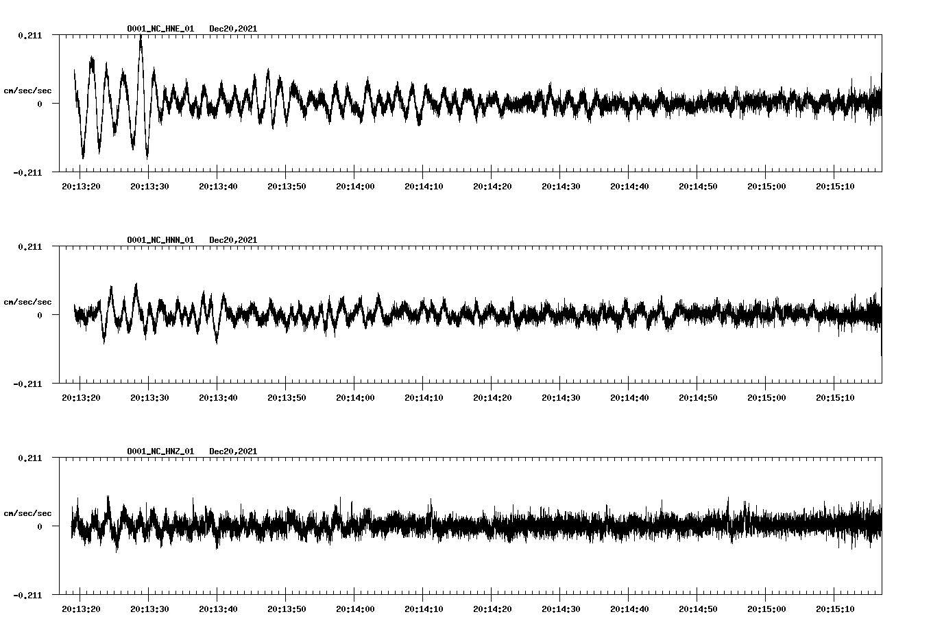Click 20:13:40 time label under HNE plot
Viewport: 931px width, 634px height.
[x=218, y=187]
